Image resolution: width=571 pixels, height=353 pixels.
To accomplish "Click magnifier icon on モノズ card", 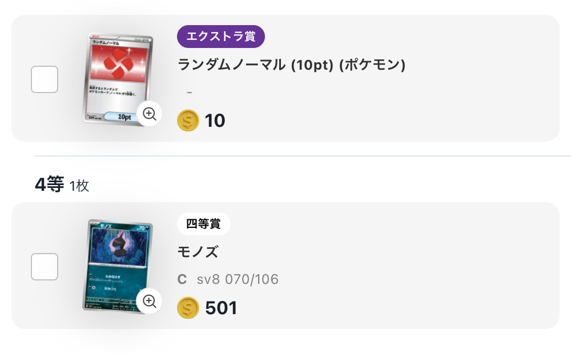I will (150, 301).
